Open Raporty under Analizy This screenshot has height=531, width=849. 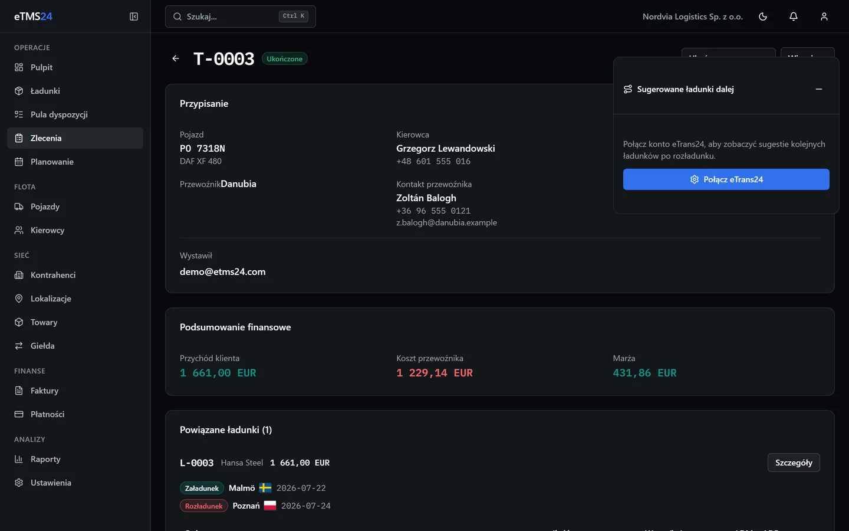pyautogui.click(x=75, y=459)
